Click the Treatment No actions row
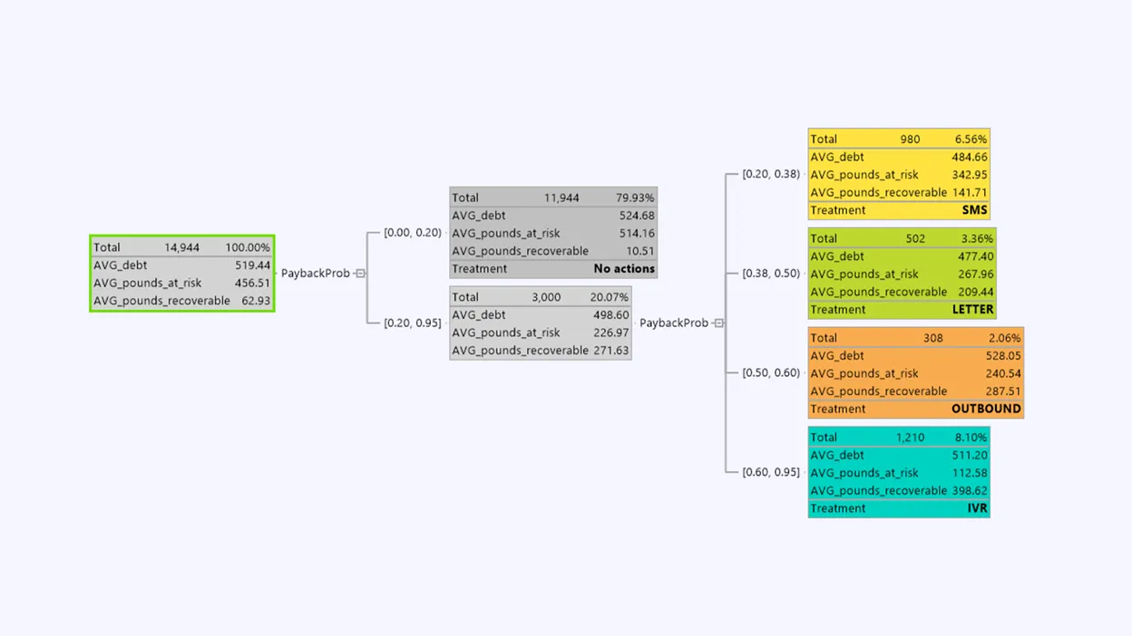1132x636 pixels. click(x=553, y=269)
